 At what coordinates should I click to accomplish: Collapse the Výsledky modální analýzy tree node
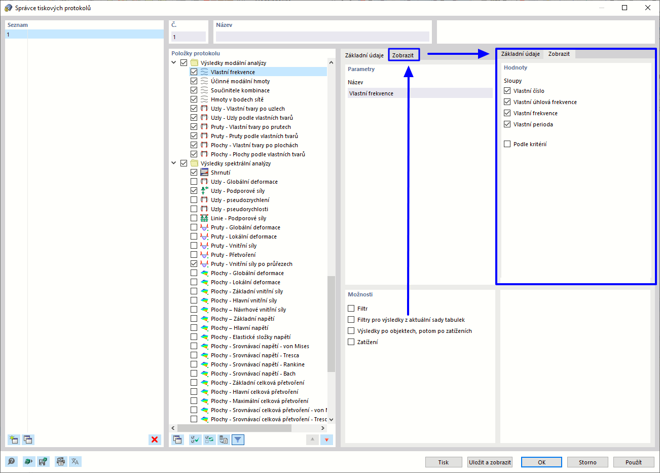174,63
